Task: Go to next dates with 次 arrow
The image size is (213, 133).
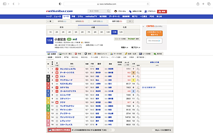Action: coord(130,21)
